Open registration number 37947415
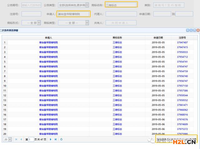This screenshot has height=149, width=200. point(182,47)
